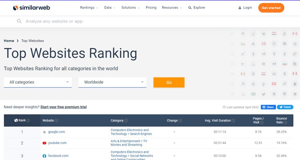Click the Tweet button
Screen dimensions: 300x160
click(285, 107)
